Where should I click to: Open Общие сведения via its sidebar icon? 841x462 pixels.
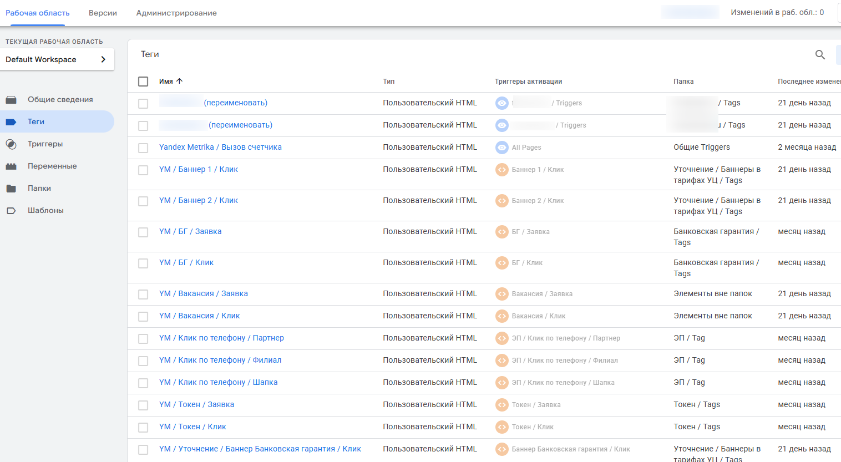pos(12,99)
